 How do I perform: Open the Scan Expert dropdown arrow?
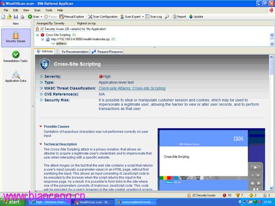[x=143, y=16]
